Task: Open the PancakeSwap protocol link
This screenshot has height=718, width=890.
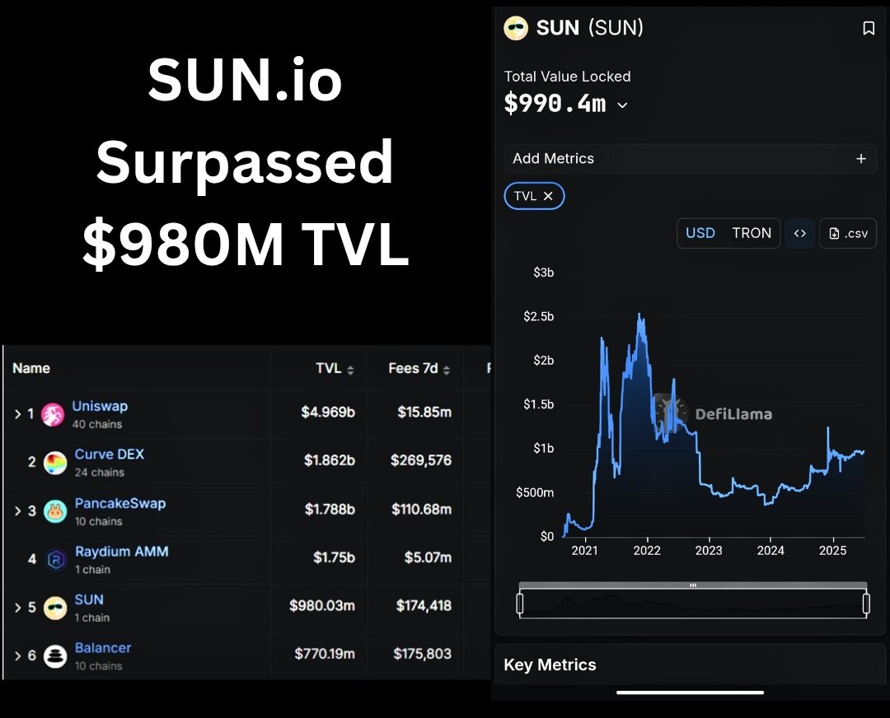Action: coord(120,504)
